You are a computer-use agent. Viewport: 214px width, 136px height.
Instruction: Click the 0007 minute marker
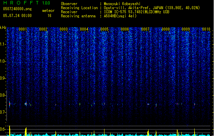click(145, 29)
